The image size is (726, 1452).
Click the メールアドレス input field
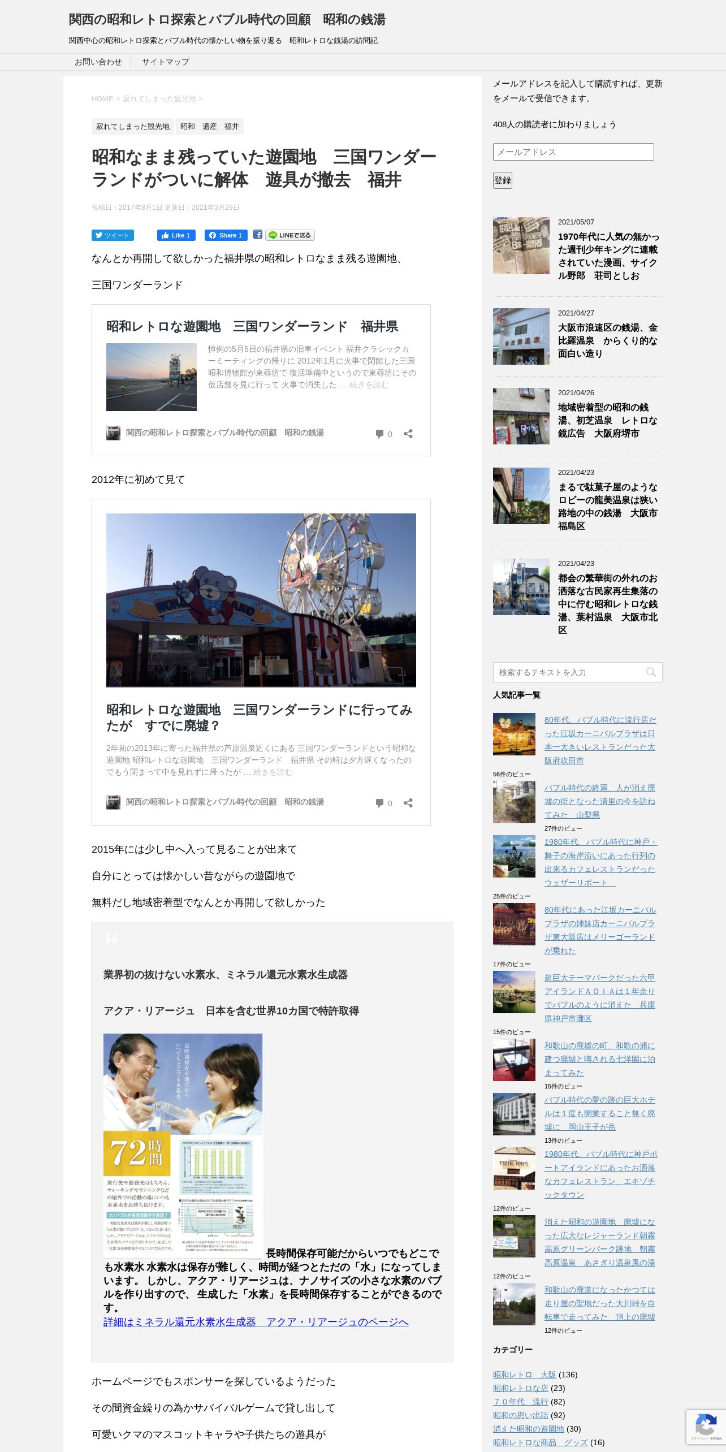pos(573,152)
